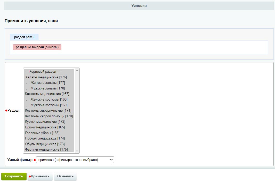Select 'Корневой раздел' in the list

[43, 71]
